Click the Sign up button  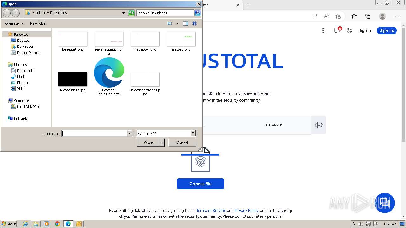pos(387,31)
